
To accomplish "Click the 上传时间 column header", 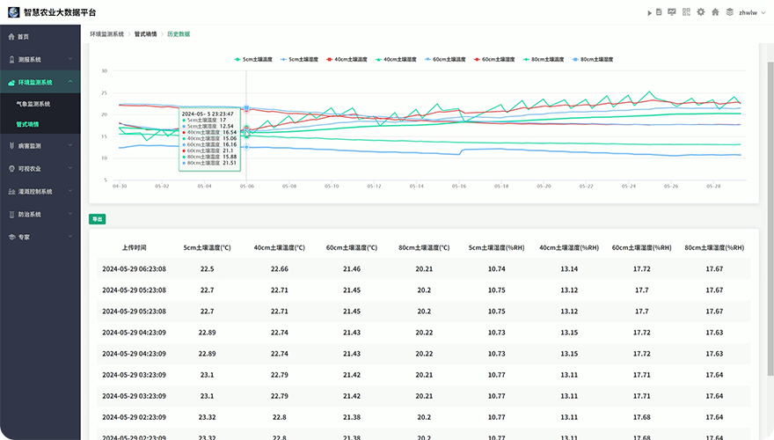I will [x=135, y=248].
